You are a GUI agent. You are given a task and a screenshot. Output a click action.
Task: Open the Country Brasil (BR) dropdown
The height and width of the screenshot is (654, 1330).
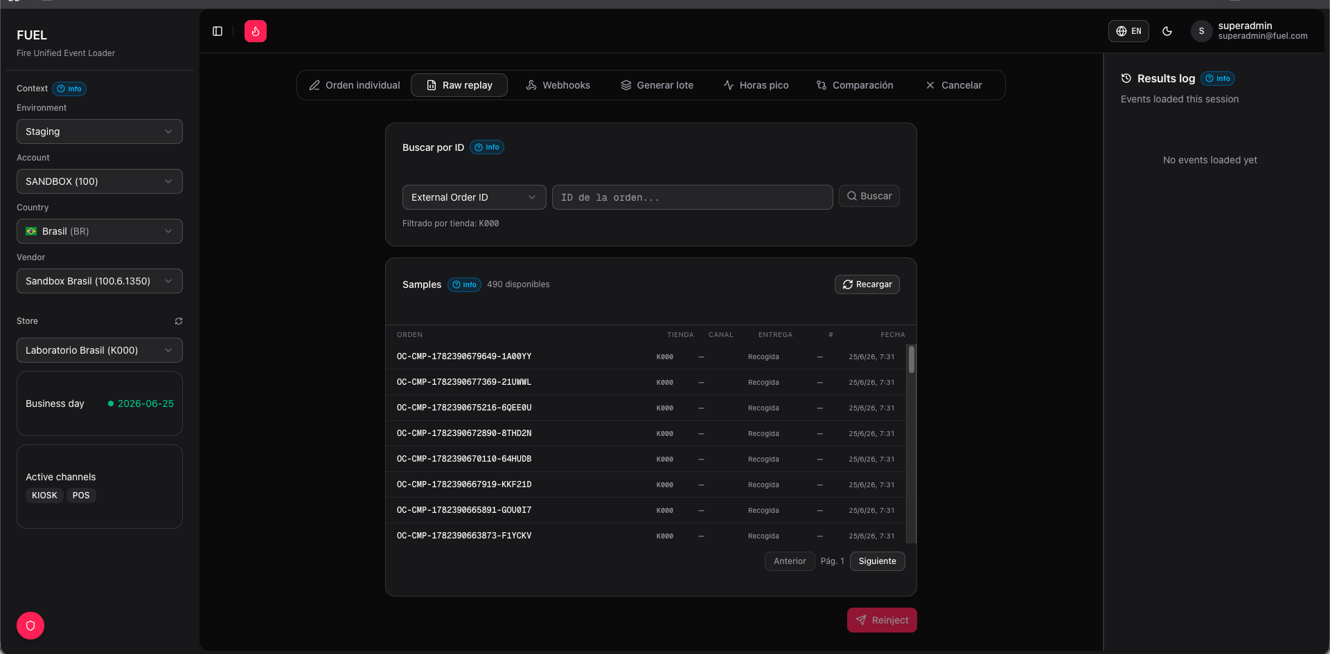[x=100, y=231]
